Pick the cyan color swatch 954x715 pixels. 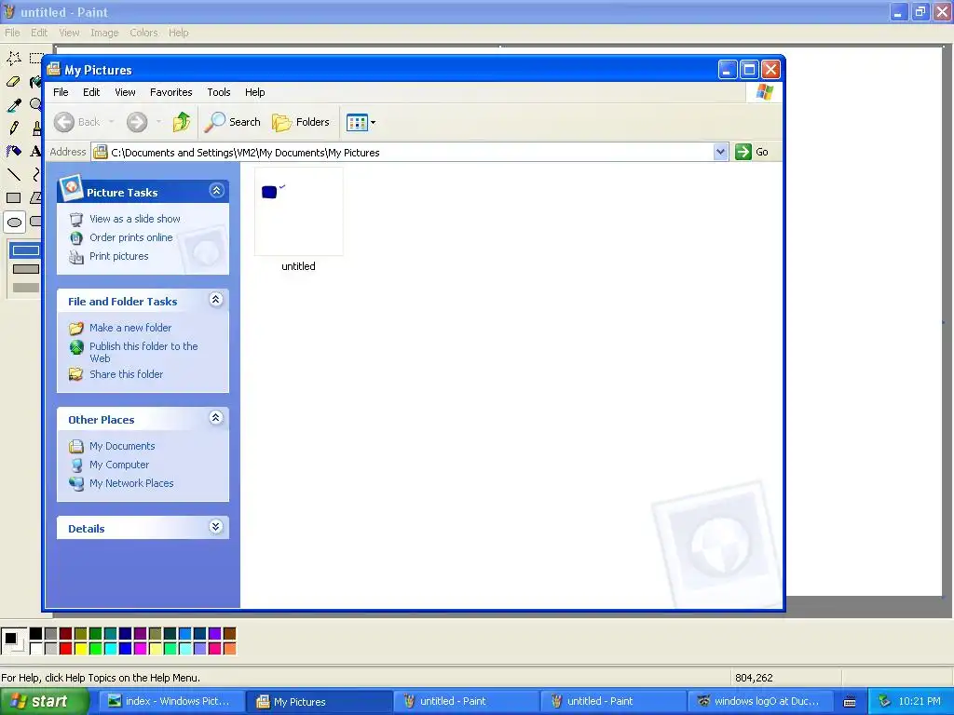110,649
